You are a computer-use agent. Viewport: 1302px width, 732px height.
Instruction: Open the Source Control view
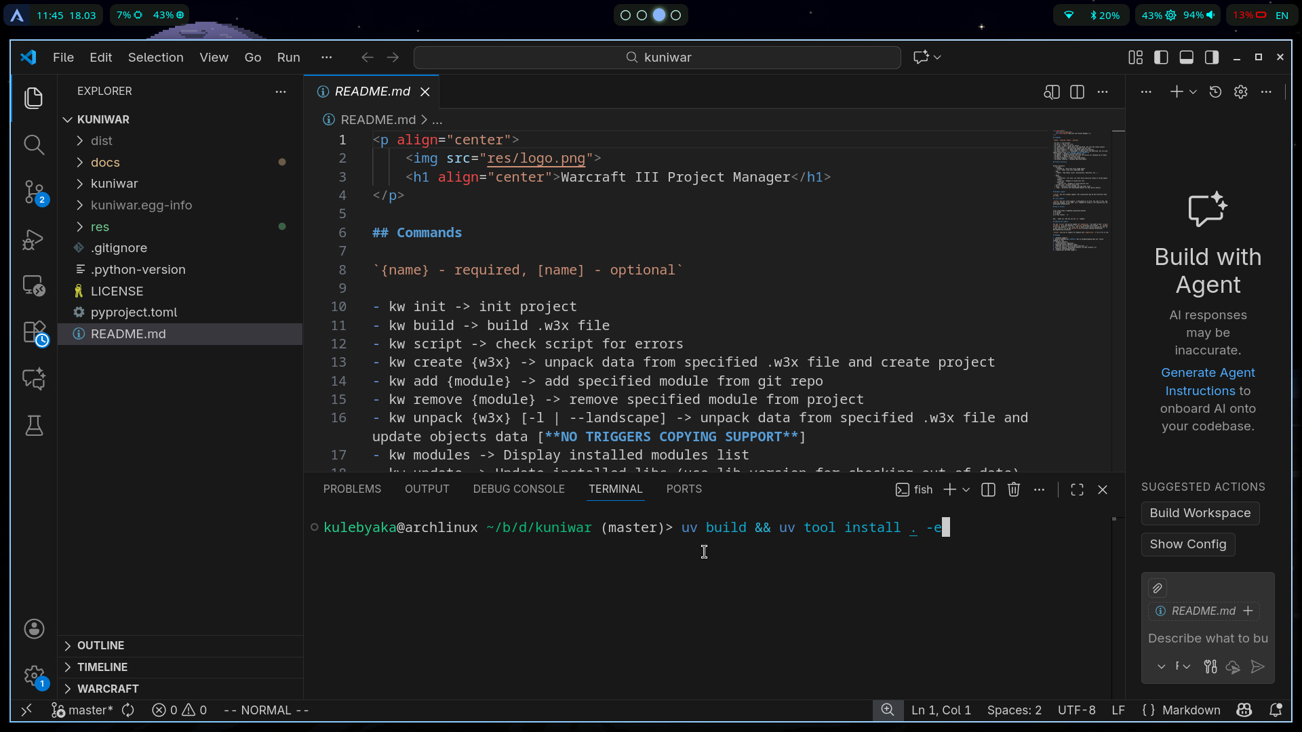(33, 192)
